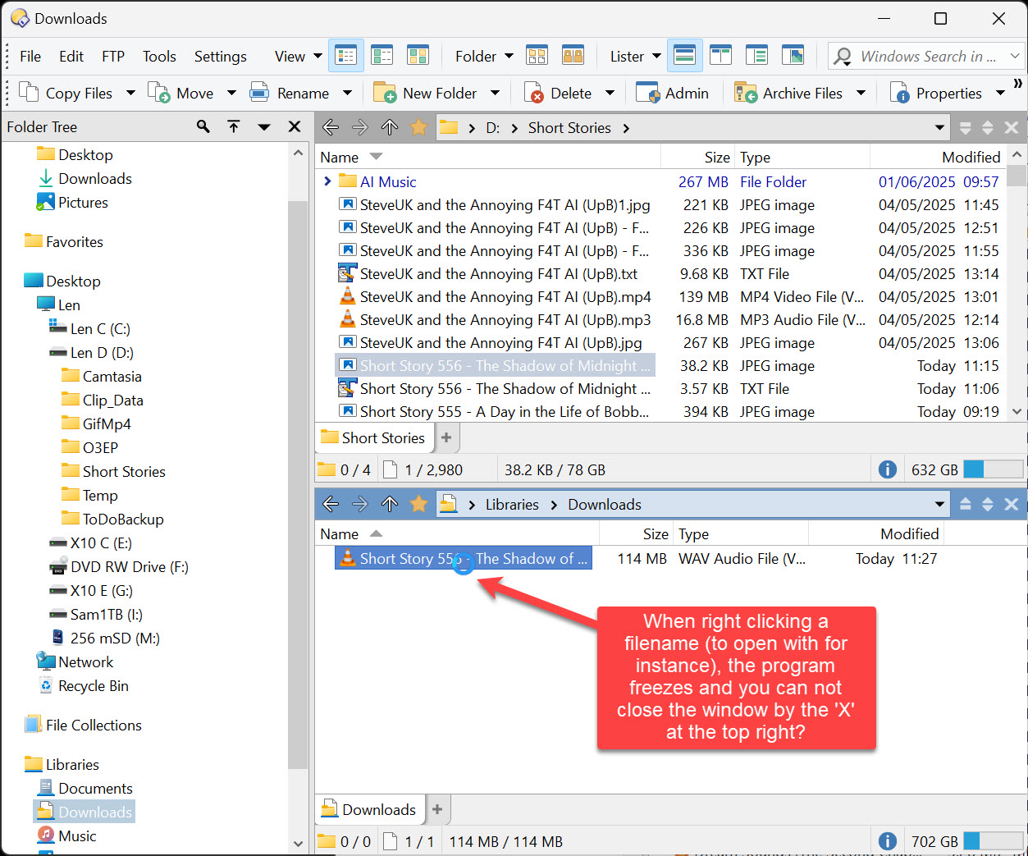
Task: Expand the AI Music folder row
Action: pos(328,181)
